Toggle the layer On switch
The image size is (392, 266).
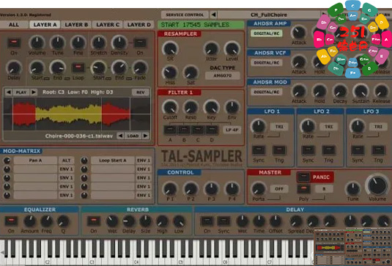tap(14, 43)
